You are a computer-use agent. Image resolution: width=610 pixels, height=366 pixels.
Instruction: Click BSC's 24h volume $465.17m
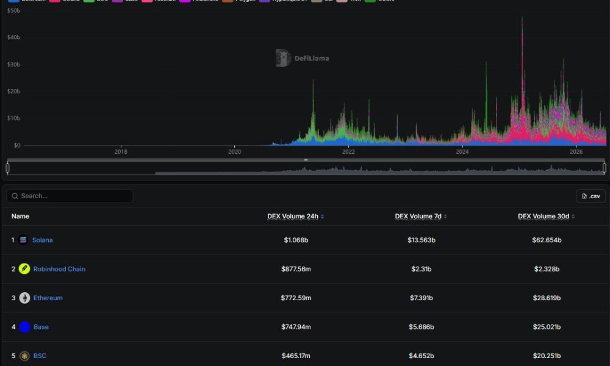pos(296,356)
